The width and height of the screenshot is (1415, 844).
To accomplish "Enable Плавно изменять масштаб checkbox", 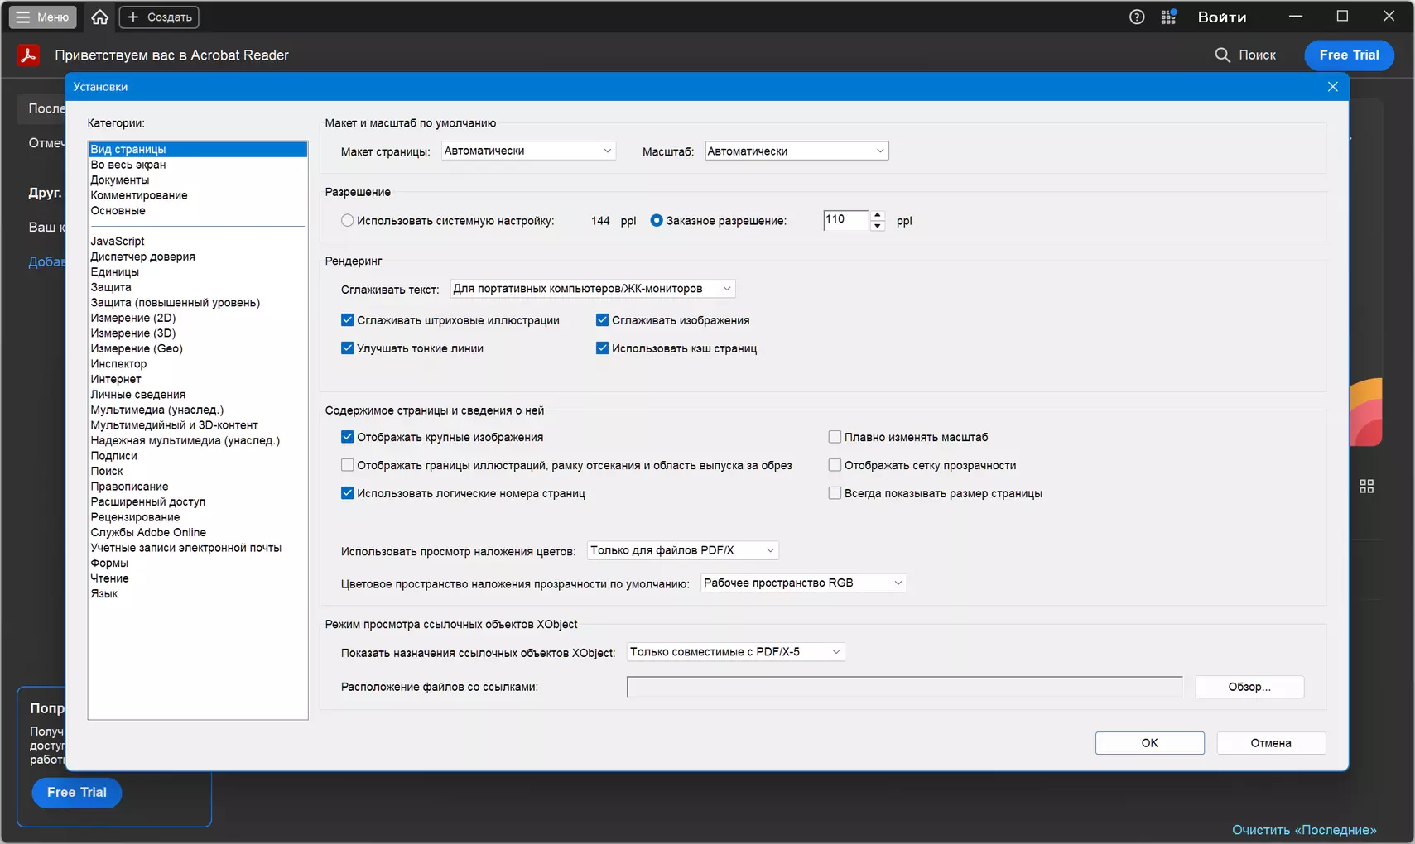I will [x=835, y=437].
